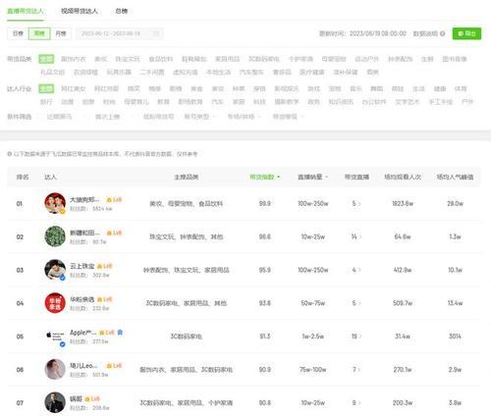The width and height of the screenshot is (491, 416).
Task: Open live list arrow beside count 14
Action: pos(360,236)
